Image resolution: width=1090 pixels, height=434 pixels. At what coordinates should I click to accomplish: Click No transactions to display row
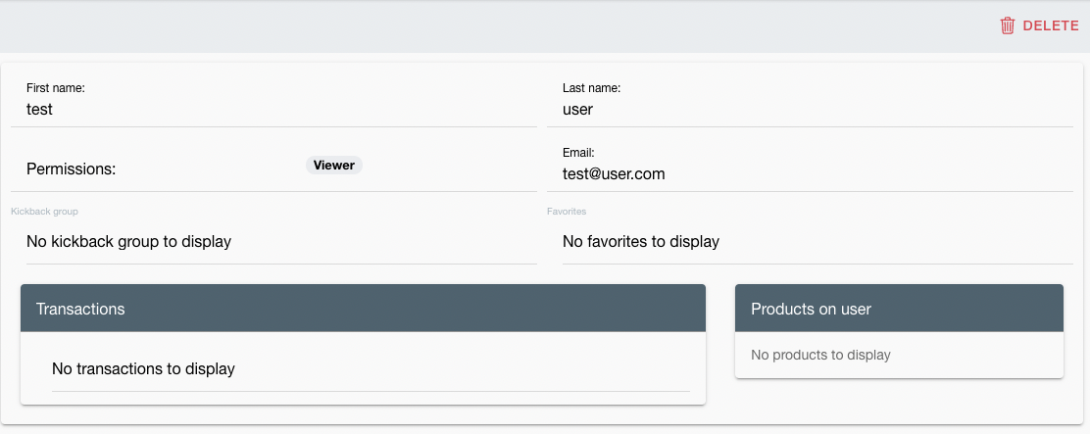(x=371, y=368)
